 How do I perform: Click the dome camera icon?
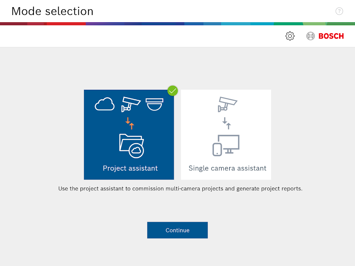click(154, 104)
